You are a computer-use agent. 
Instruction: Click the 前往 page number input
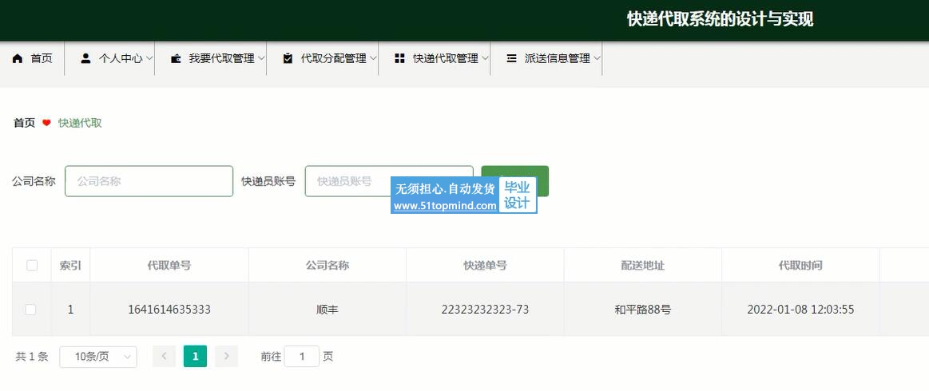[302, 357]
